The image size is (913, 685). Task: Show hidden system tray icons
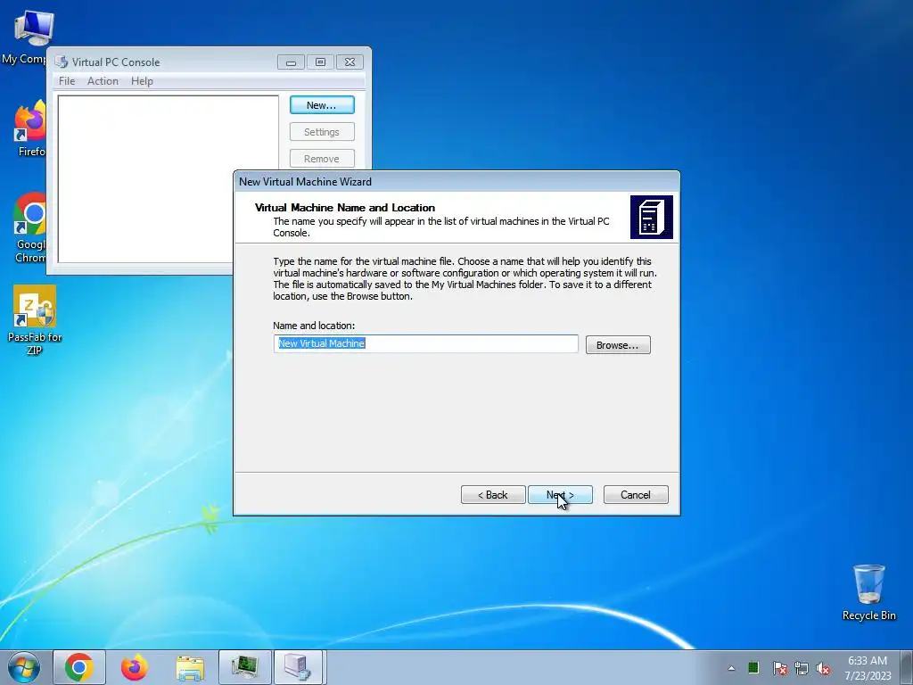pyautogui.click(x=731, y=668)
